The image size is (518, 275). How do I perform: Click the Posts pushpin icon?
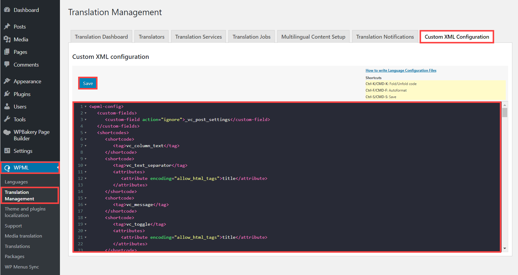coord(7,26)
